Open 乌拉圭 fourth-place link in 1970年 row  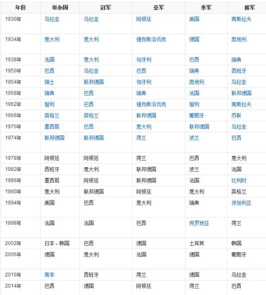[x=239, y=126]
